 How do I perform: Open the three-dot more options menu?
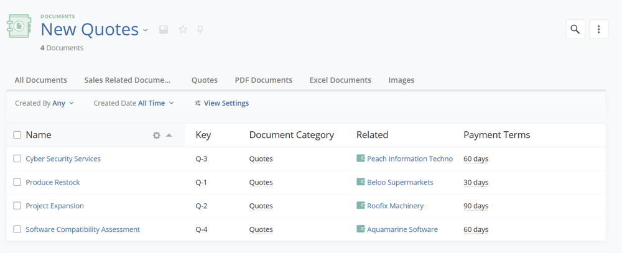[x=598, y=29]
